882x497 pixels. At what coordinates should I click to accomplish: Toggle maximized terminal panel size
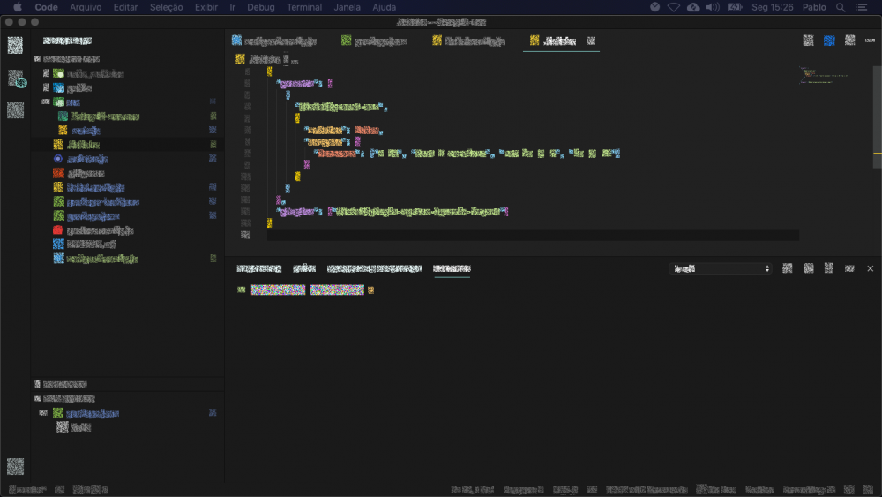[849, 268]
